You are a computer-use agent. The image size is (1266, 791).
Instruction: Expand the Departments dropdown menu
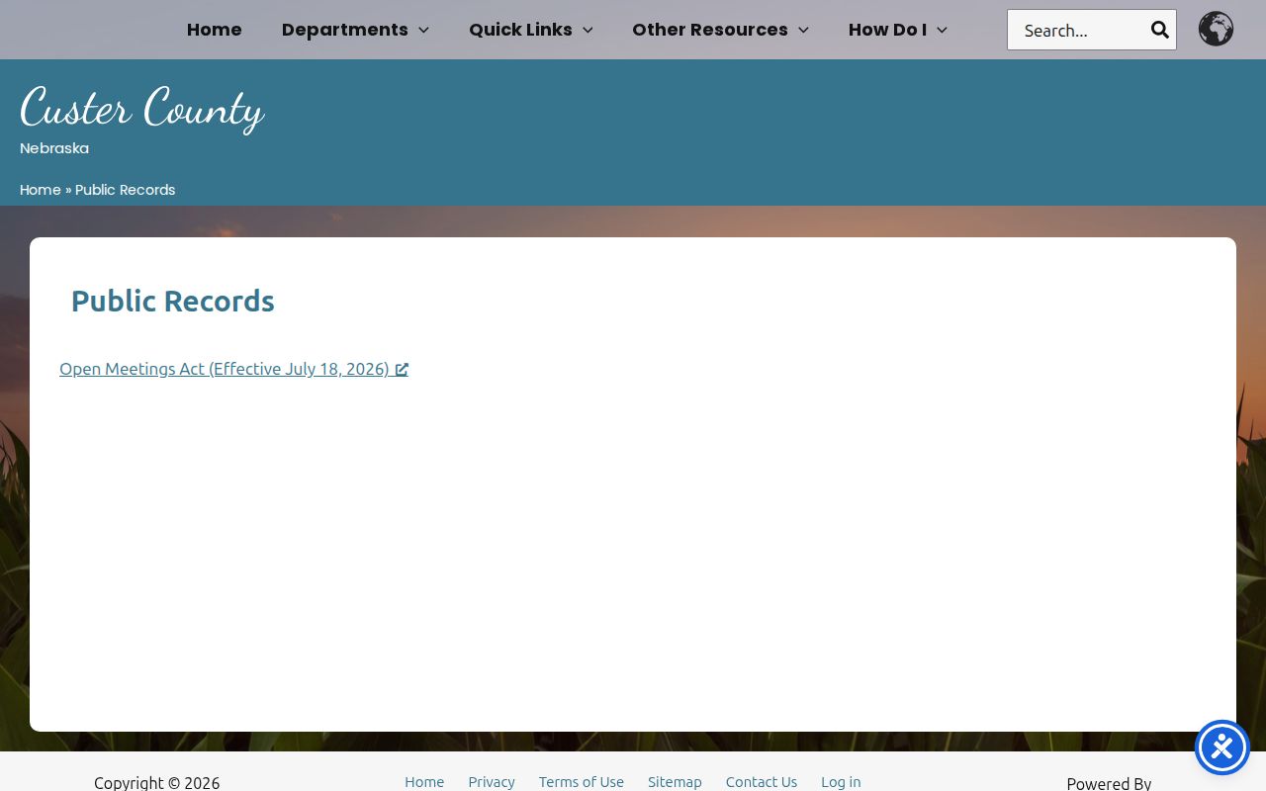click(x=355, y=30)
